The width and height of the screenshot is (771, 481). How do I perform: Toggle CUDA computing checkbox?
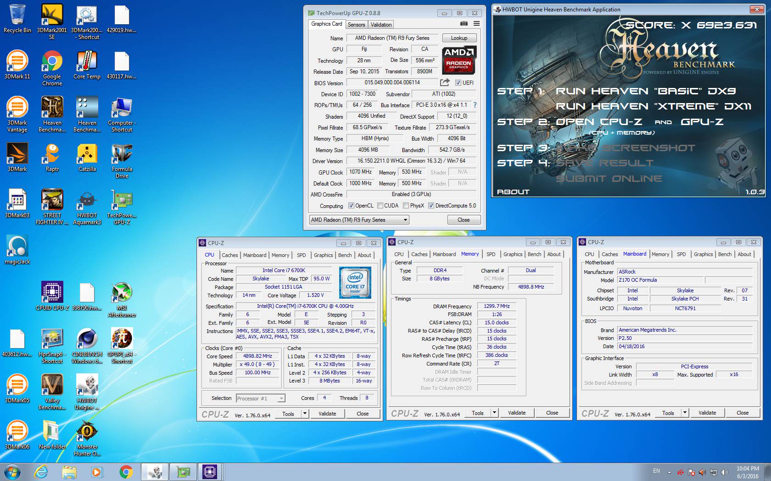pos(380,206)
